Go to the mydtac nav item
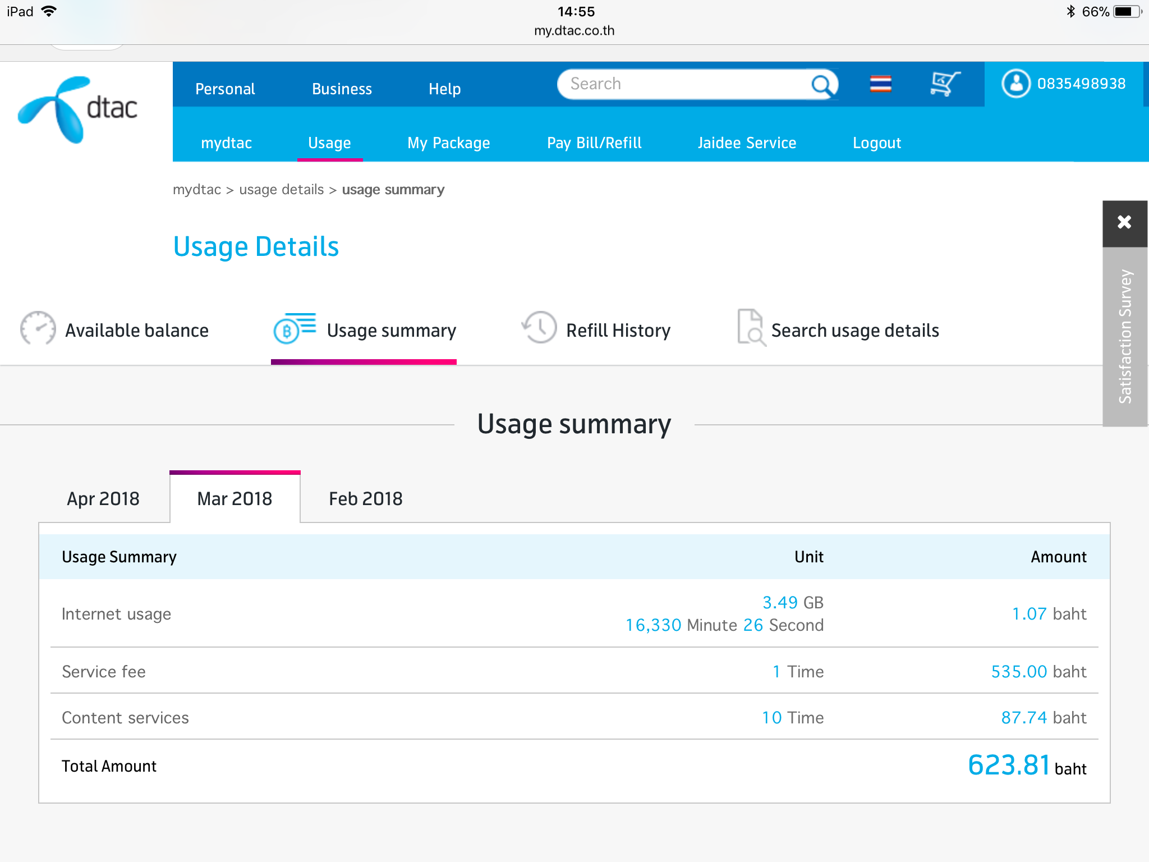The width and height of the screenshot is (1149, 862). click(x=227, y=143)
